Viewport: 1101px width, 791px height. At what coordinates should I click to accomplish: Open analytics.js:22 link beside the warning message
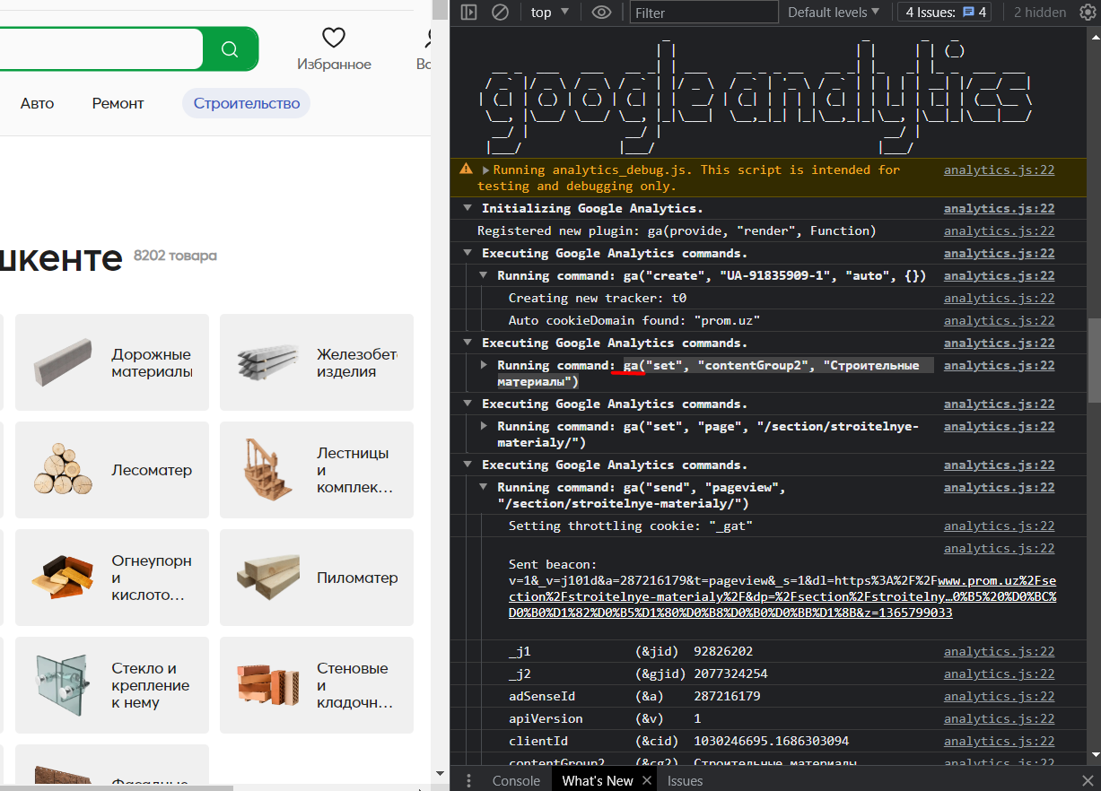pos(999,169)
